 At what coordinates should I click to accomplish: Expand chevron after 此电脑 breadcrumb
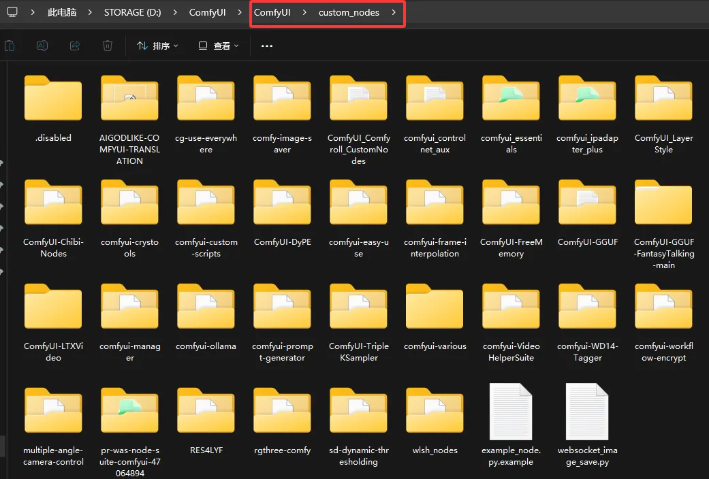(x=90, y=13)
